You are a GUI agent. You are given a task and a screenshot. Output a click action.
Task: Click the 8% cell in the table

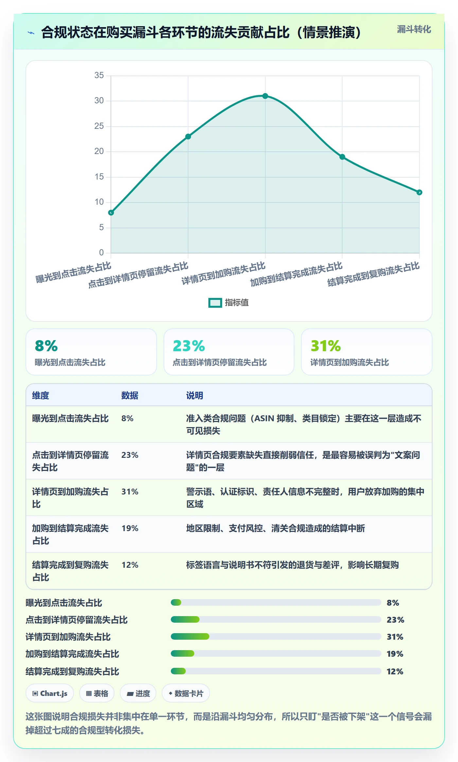pos(128,418)
